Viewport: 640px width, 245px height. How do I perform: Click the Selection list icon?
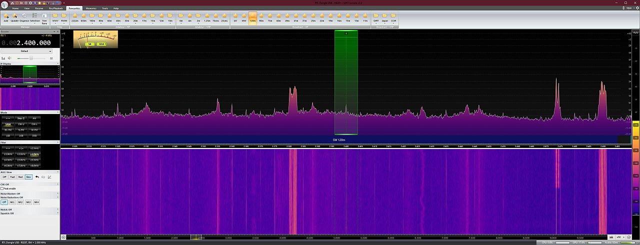click(x=34, y=16)
